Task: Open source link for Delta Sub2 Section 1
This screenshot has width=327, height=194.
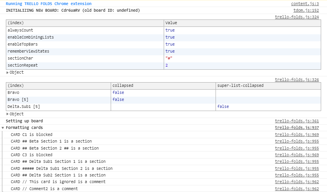Action: [297, 175]
